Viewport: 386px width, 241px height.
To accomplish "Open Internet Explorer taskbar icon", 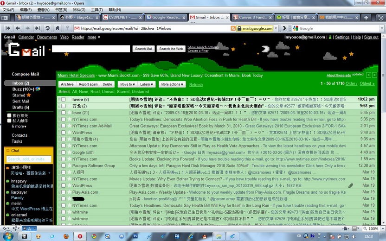I will click(x=191, y=236).
